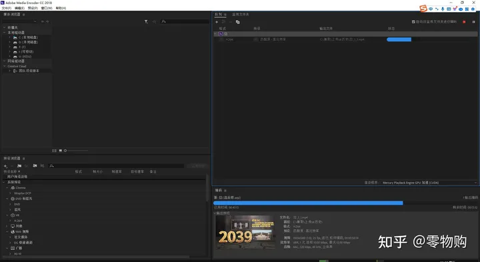Viewport: 480px width, 262px height.
Task: Click the DVD 和蓝光 disc icon
Action: [x=13, y=199]
